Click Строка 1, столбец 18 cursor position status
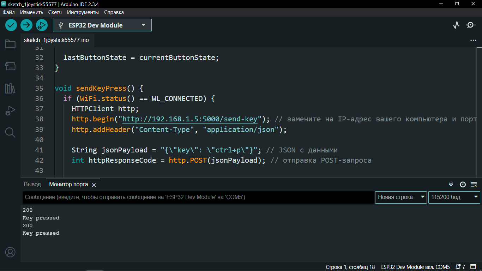 click(350, 267)
